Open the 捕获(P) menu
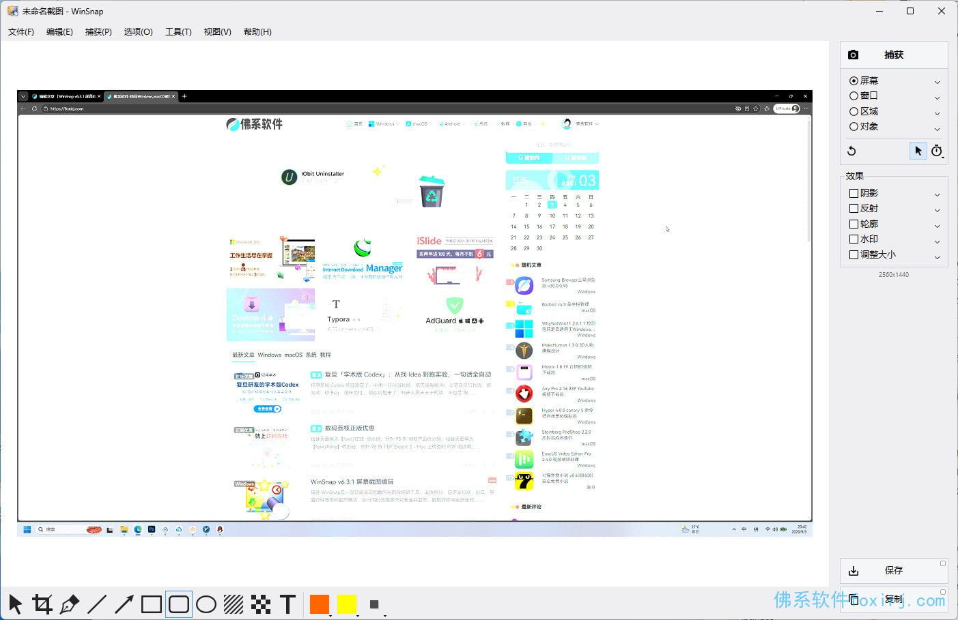The image size is (958, 620). click(98, 32)
